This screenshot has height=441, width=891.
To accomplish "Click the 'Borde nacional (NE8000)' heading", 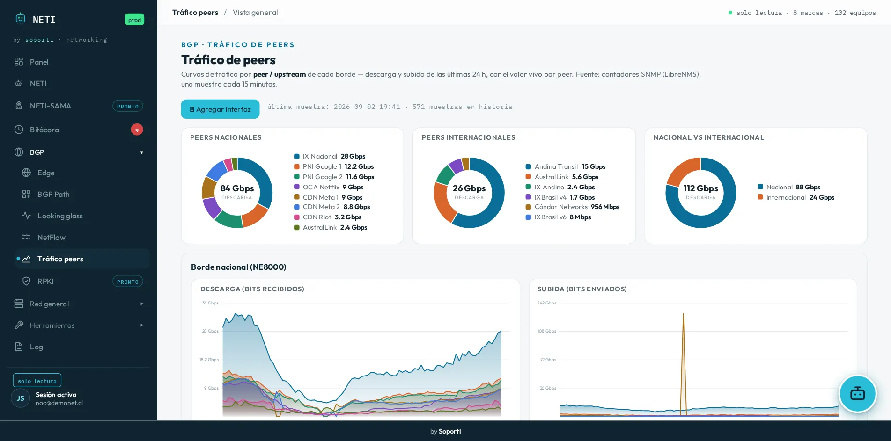I will pyautogui.click(x=238, y=267).
